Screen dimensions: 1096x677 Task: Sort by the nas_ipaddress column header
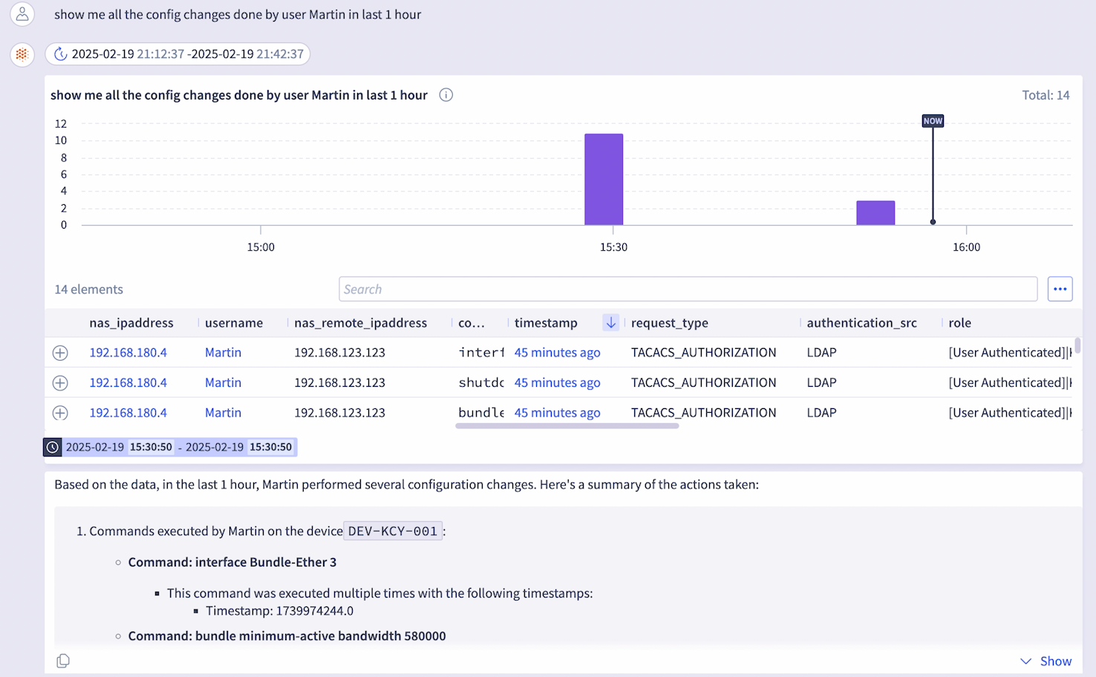tap(131, 323)
